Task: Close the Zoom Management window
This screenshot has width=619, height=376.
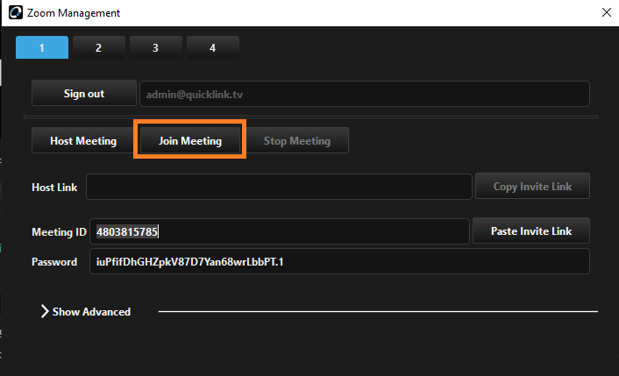Action: click(607, 12)
